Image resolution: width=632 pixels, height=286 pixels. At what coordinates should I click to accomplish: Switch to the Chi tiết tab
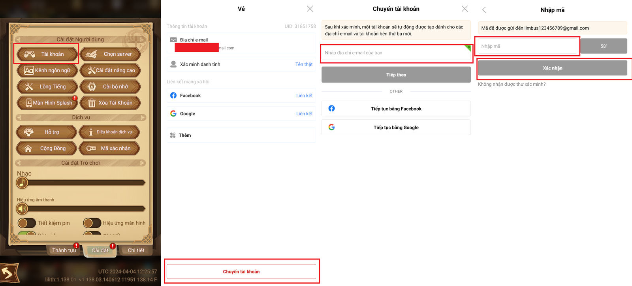[x=136, y=250]
